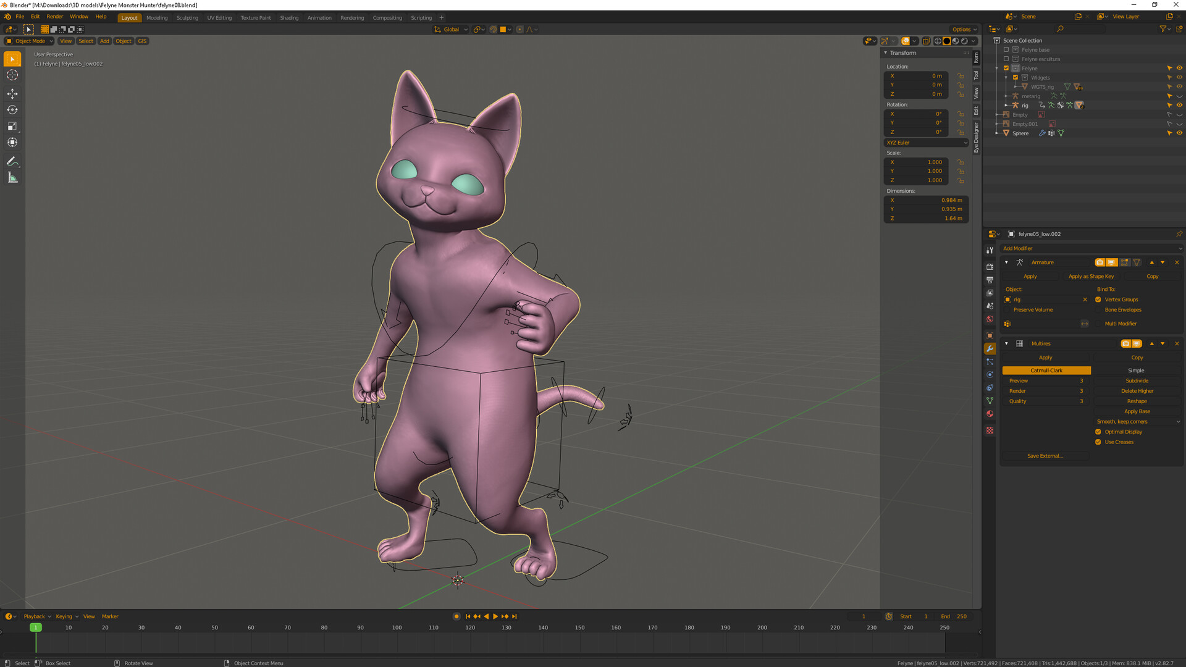Open the Object Data properties tab
The width and height of the screenshot is (1186, 667).
tap(990, 401)
